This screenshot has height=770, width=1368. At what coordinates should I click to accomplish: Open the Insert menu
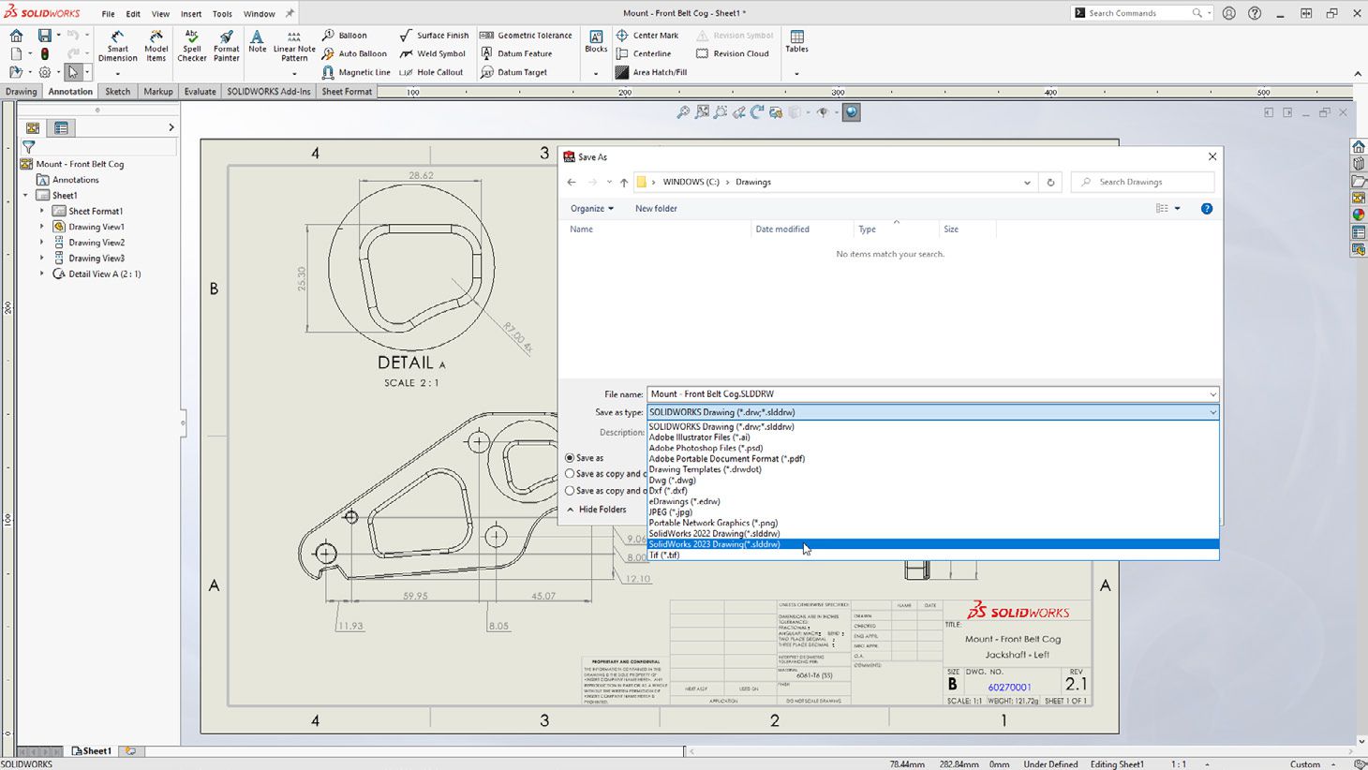190,13
